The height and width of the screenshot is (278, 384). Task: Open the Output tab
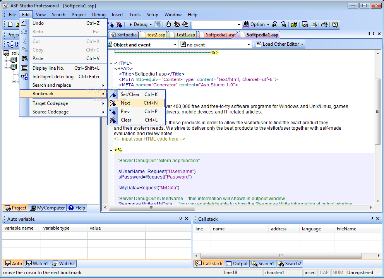(237, 264)
